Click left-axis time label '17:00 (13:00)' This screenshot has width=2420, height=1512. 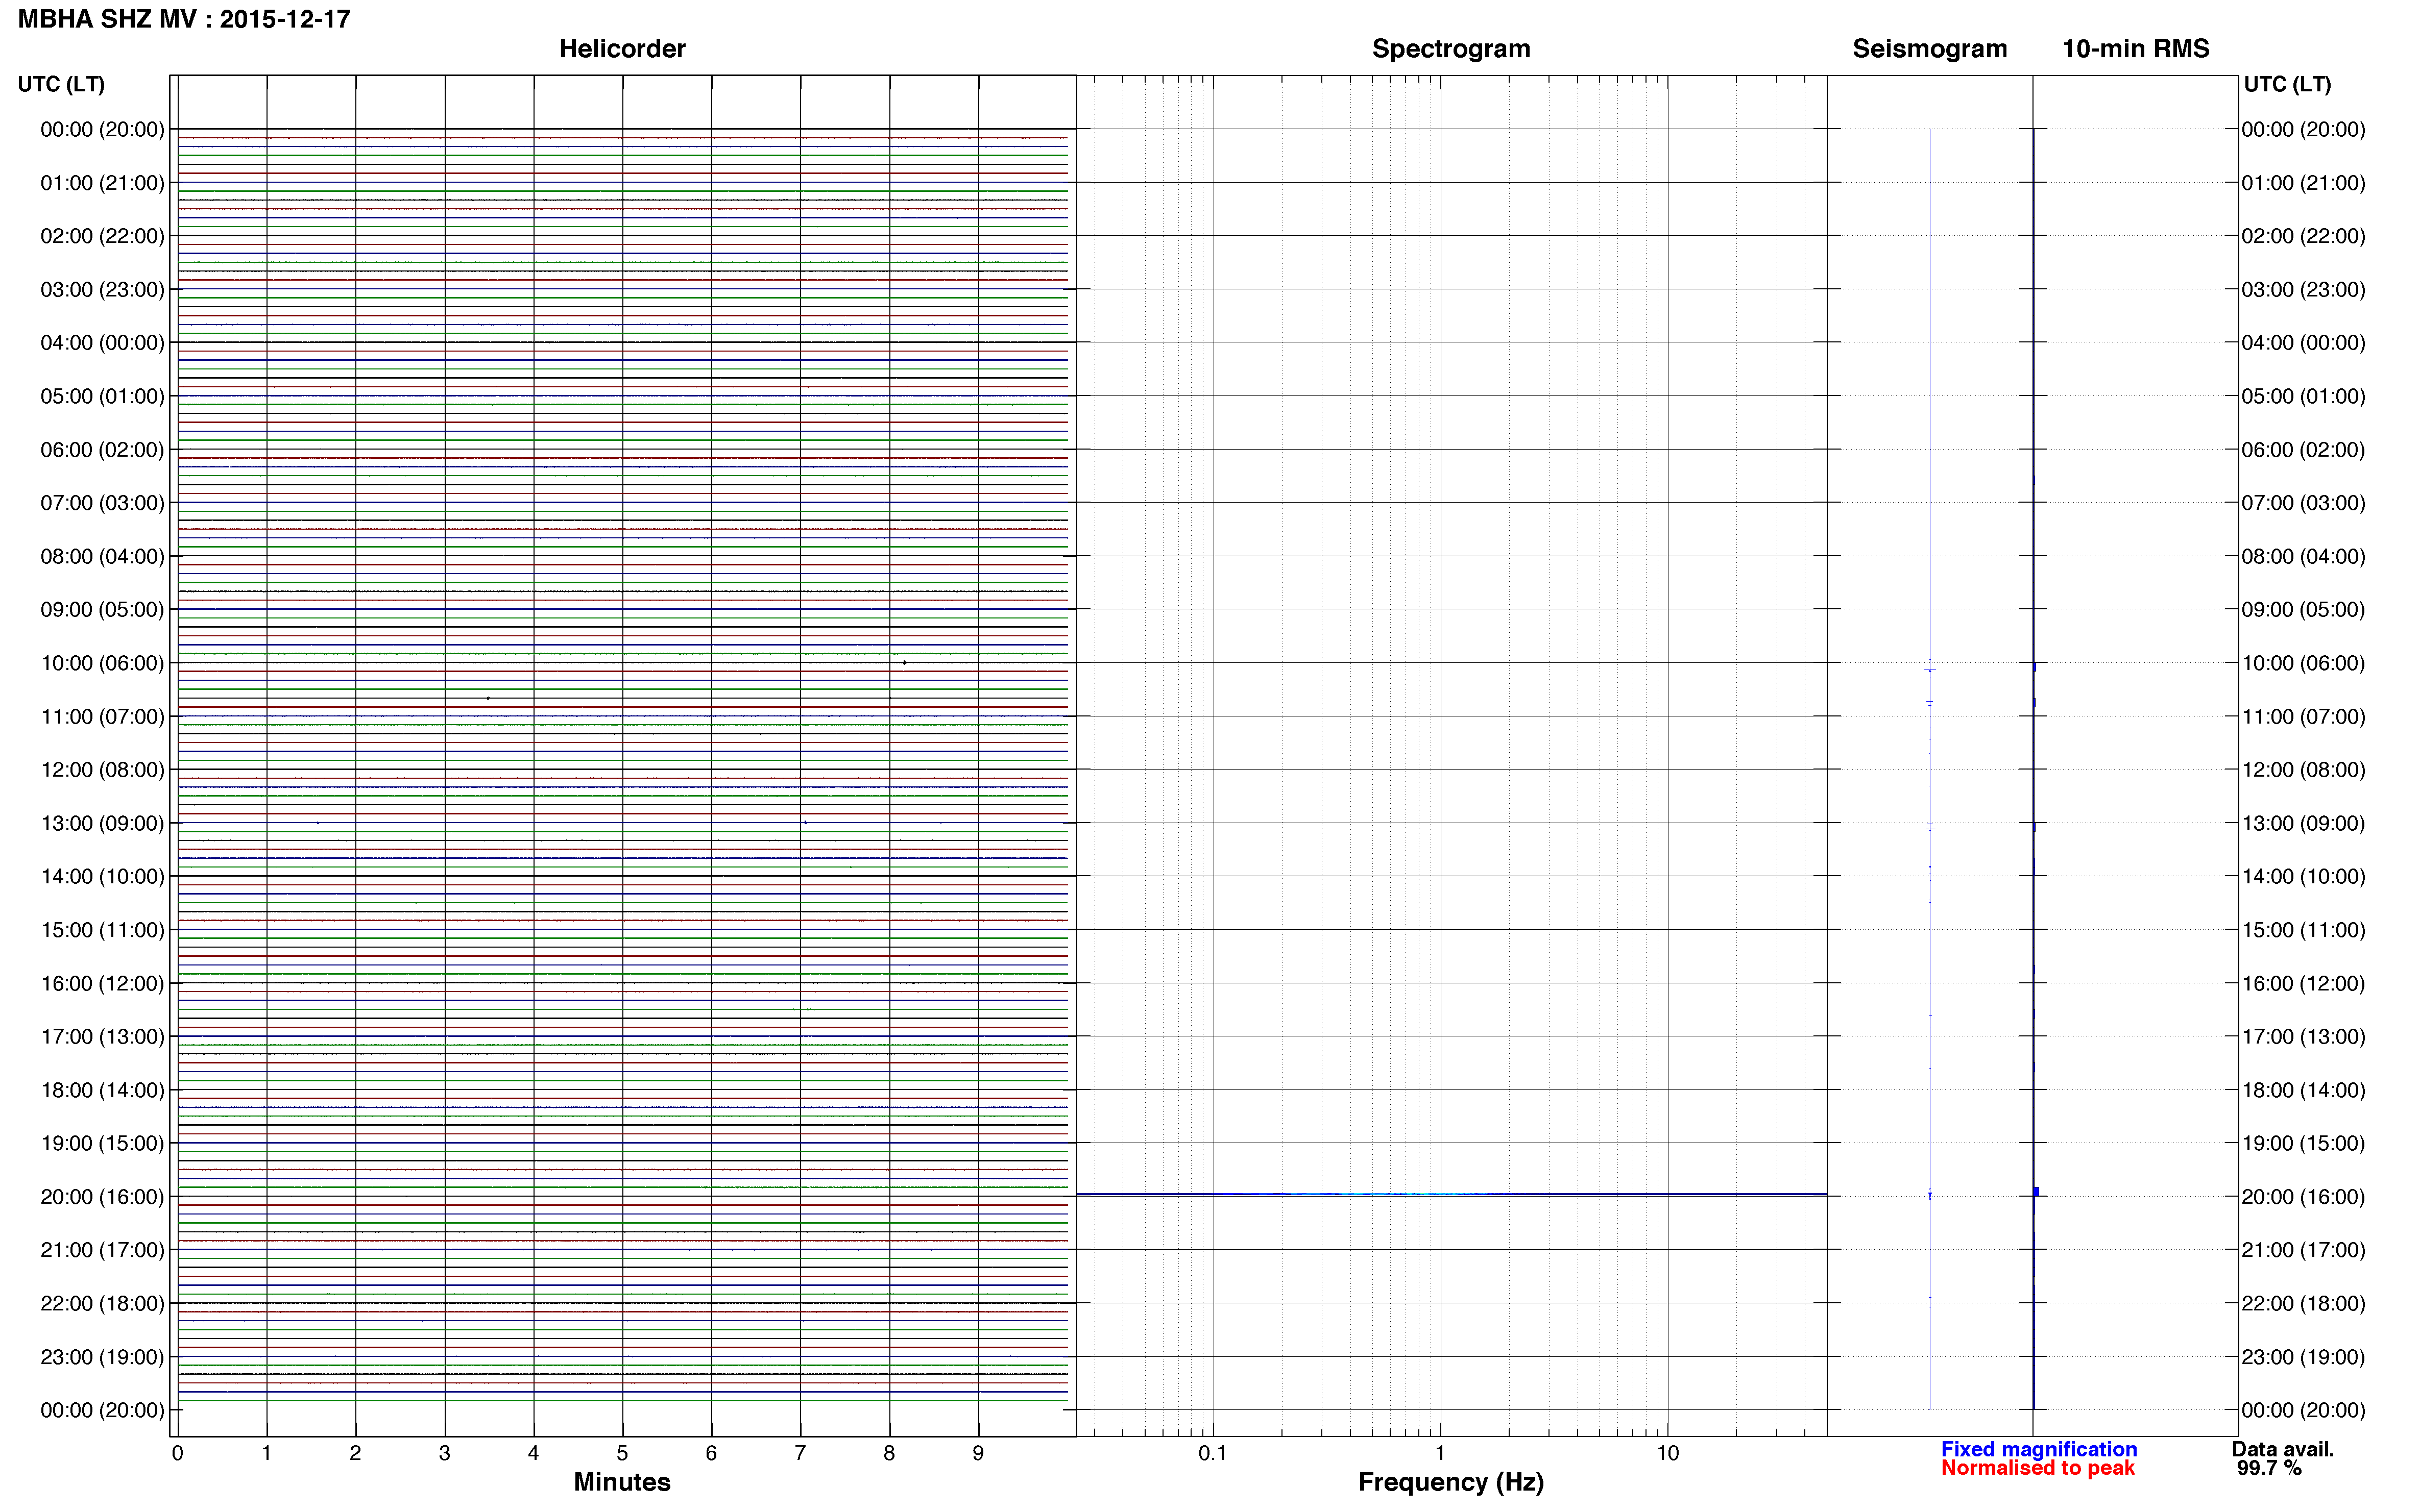tap(102, 1037)
